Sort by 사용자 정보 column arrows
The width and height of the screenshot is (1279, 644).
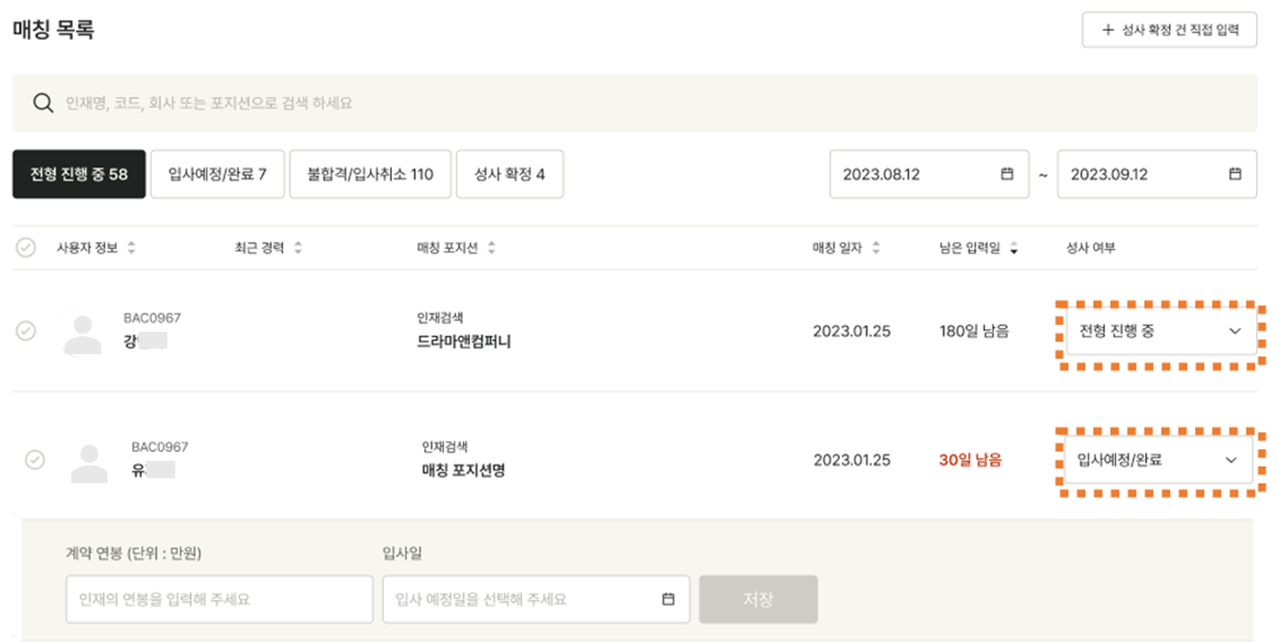131,248
